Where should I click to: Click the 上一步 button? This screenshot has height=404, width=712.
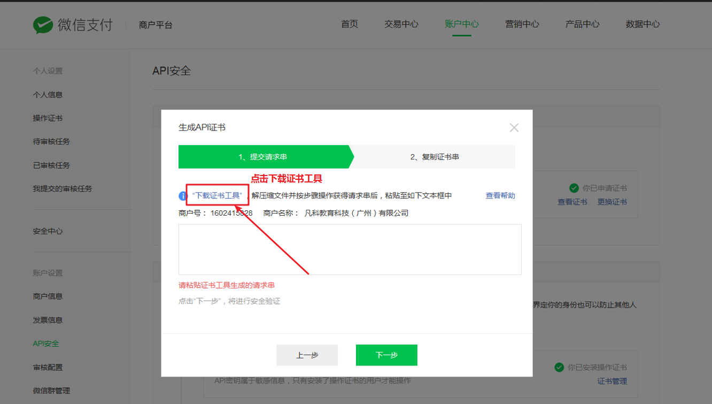click(x=307, y=355)
